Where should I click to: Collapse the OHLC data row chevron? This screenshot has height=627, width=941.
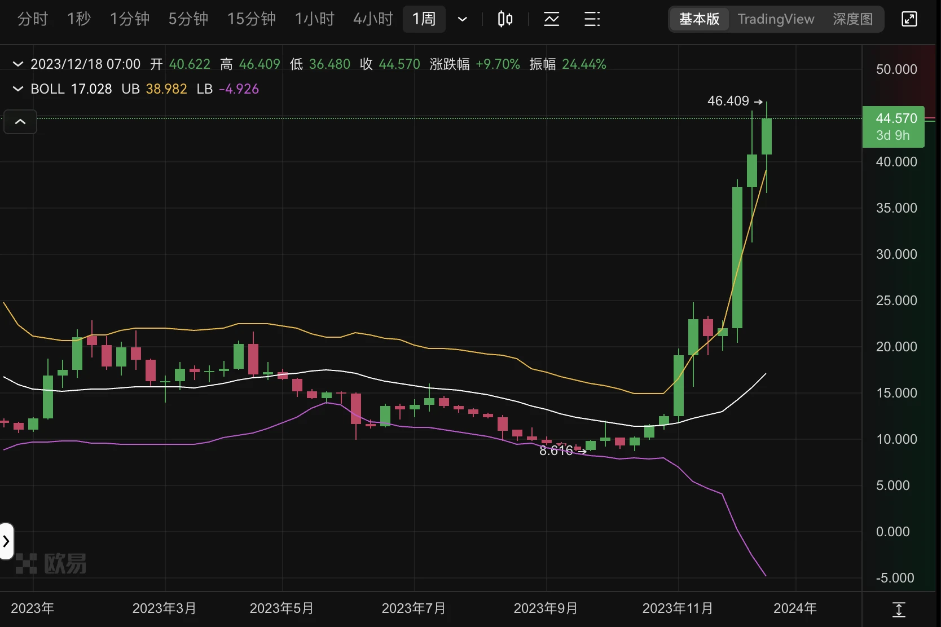coord(17,64)
